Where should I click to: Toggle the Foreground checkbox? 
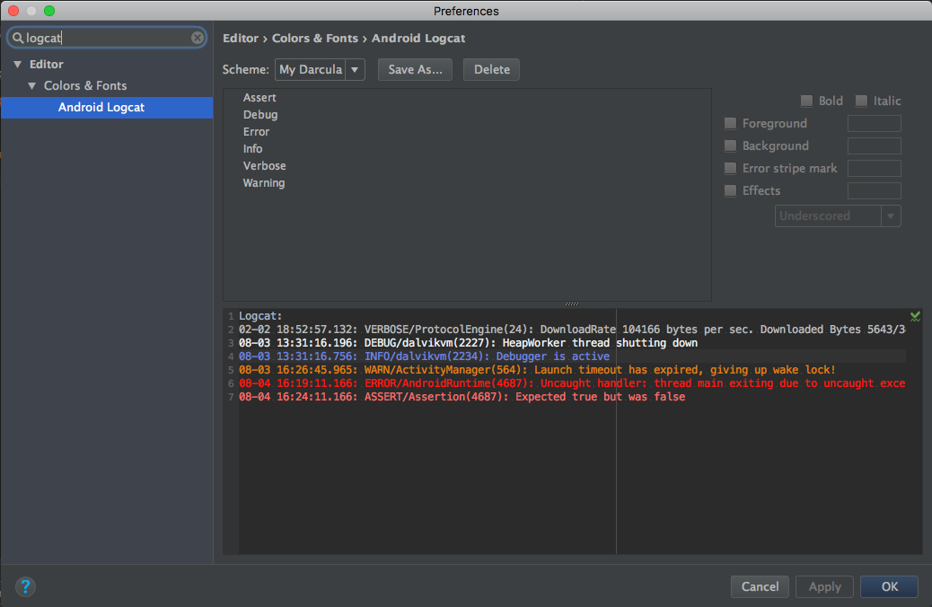[731, 124]
